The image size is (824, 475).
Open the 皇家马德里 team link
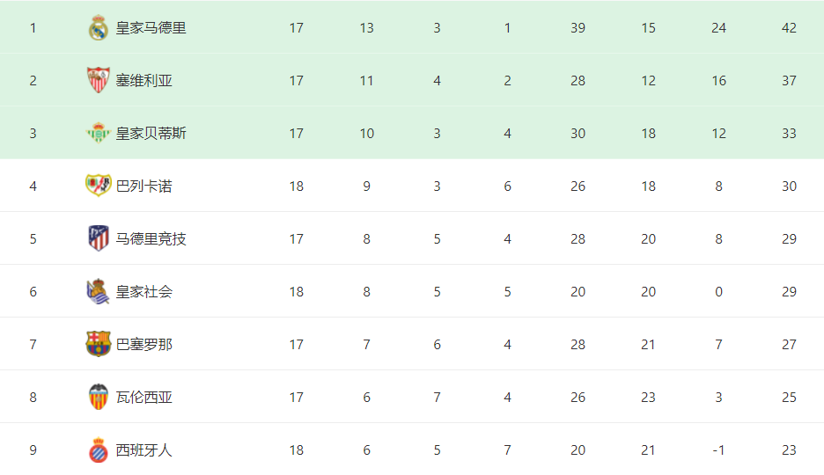tap(151, 28)
